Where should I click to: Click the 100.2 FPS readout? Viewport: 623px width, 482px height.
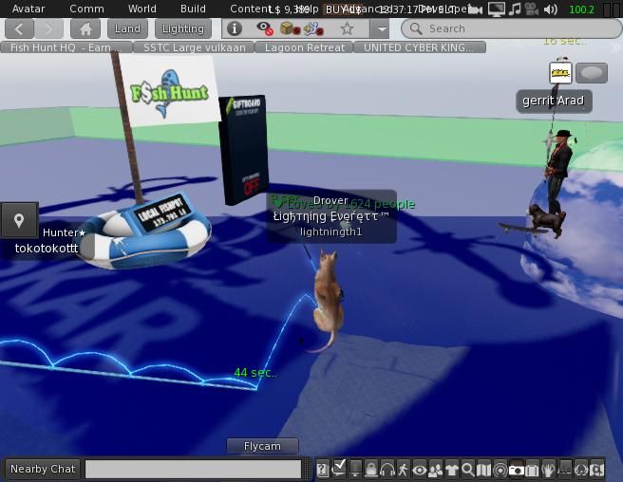[x=581, y=9]
